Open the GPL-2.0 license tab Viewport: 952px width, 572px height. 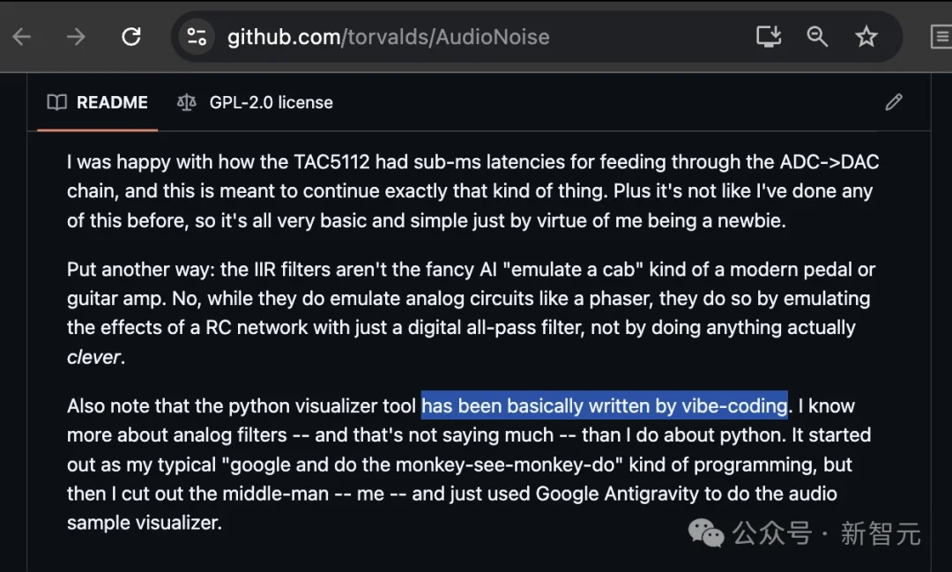[271, 102]
